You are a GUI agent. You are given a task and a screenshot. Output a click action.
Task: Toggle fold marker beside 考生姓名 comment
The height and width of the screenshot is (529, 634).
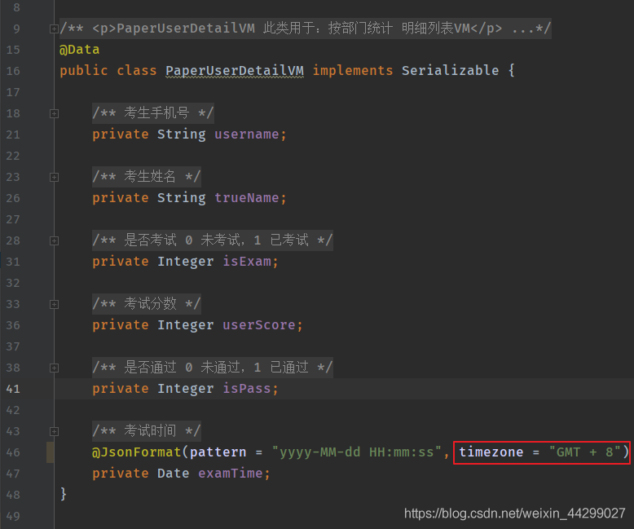coord(55,177)
